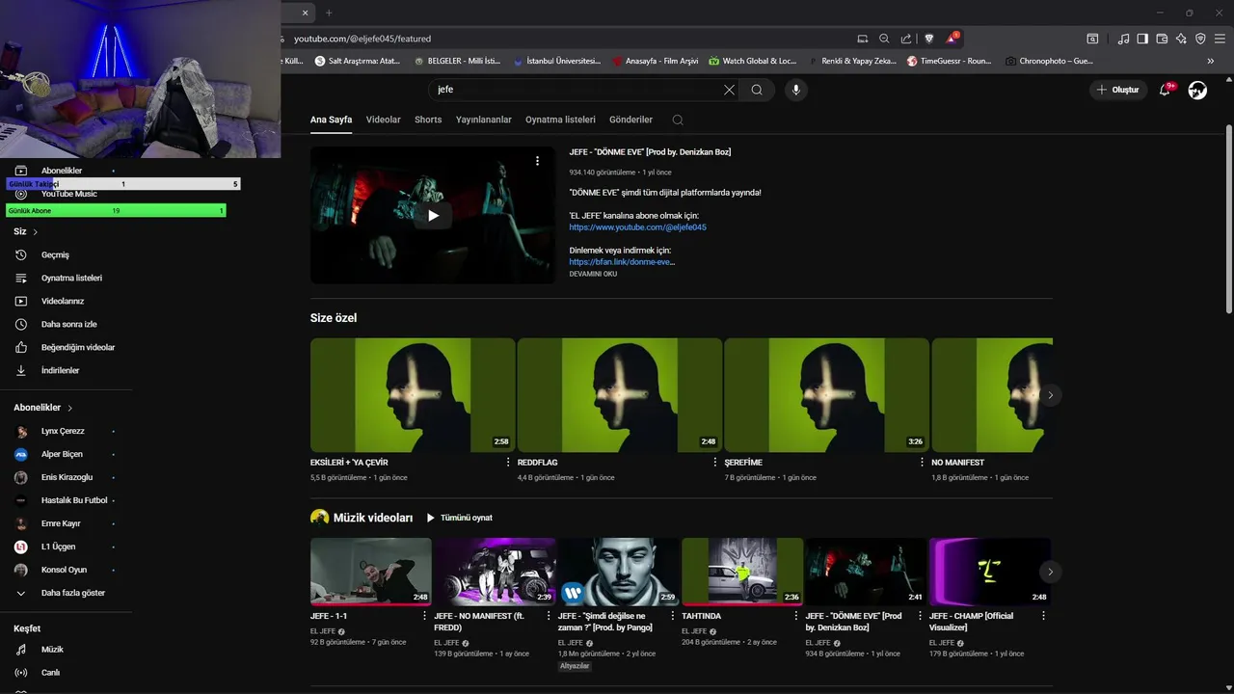Open Leo AI sparkle icon in toolbar
The height and width of the screenshot is (694, 1234).
click(x=1181, y=39)
